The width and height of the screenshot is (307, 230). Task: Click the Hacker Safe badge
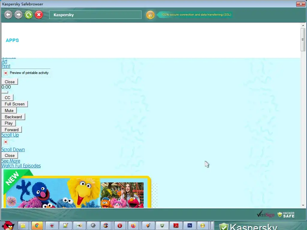point(286,214)
